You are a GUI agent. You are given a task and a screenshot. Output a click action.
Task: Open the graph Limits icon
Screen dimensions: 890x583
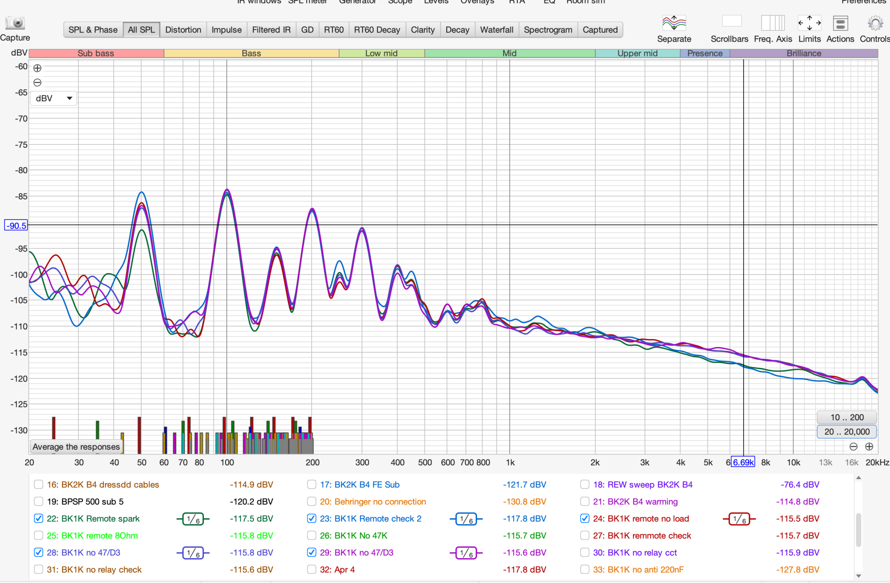(x=810, y=23)
